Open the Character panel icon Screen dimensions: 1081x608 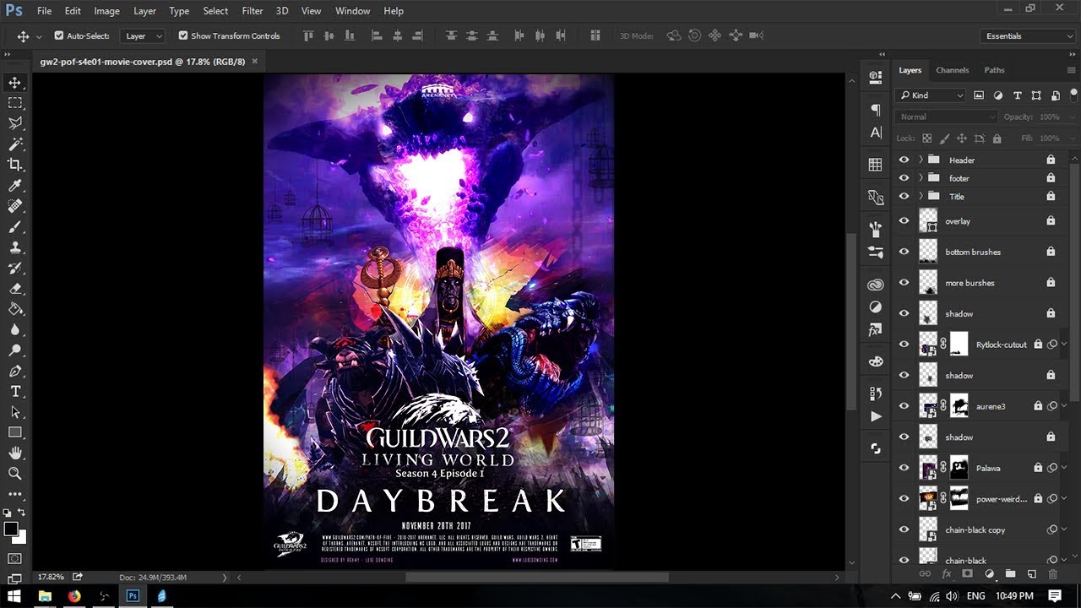[876, 133]
